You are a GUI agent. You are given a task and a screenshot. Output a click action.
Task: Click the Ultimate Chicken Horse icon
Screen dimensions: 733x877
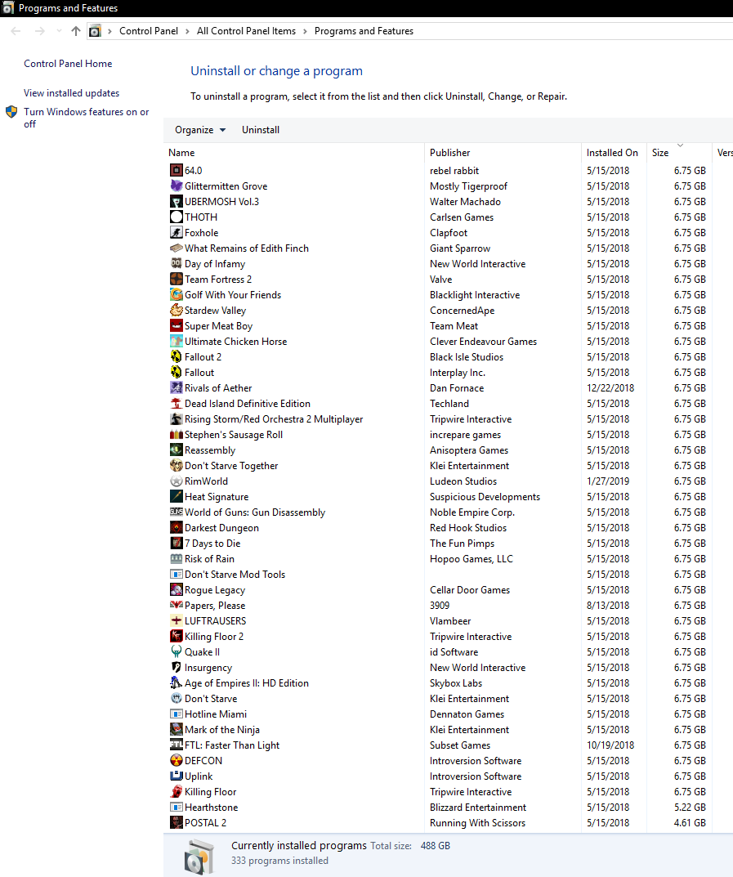click(177, 341)
